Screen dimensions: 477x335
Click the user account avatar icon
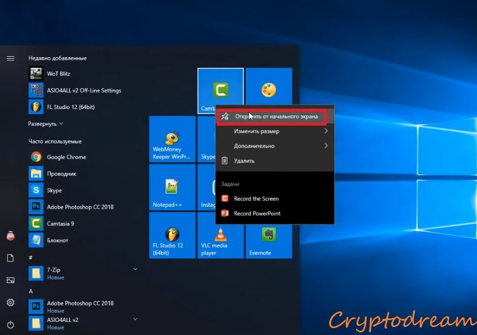11,236
